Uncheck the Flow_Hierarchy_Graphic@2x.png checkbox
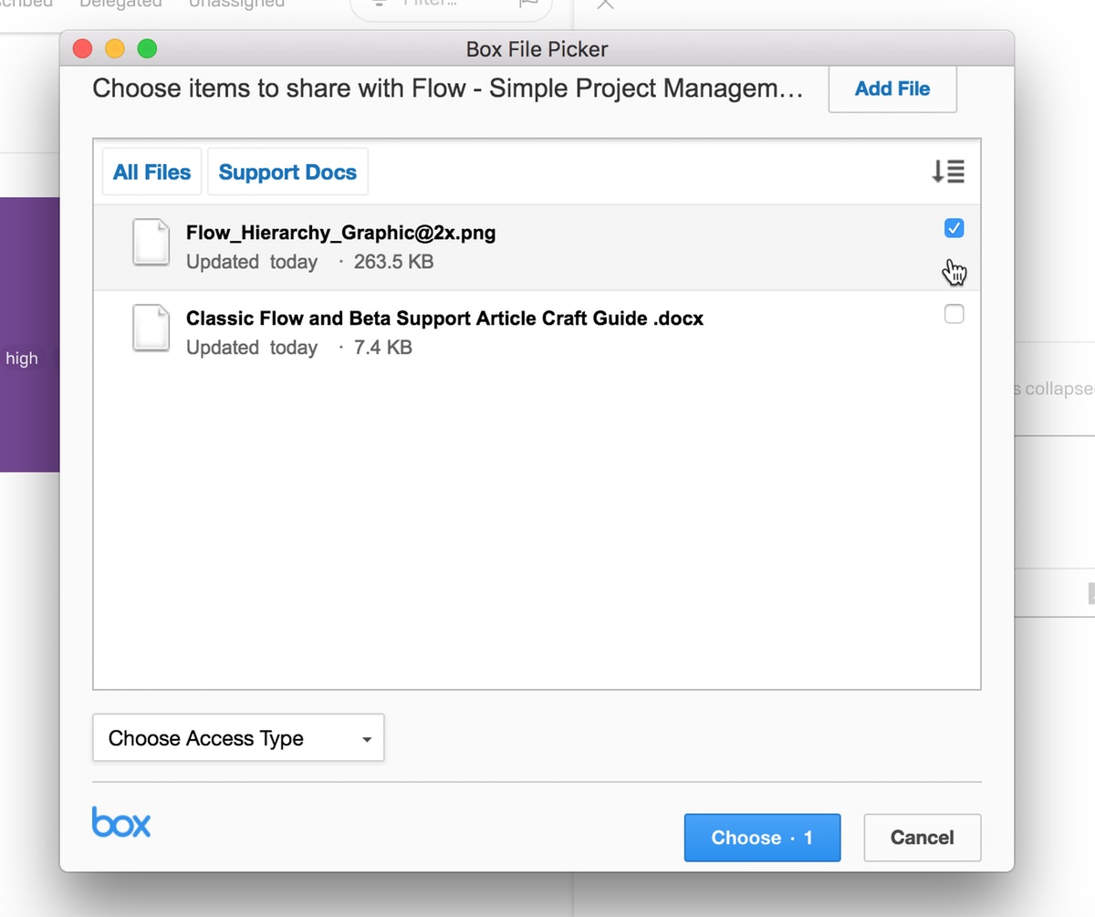Screen dimensions: 1095x917 (954, 228)
